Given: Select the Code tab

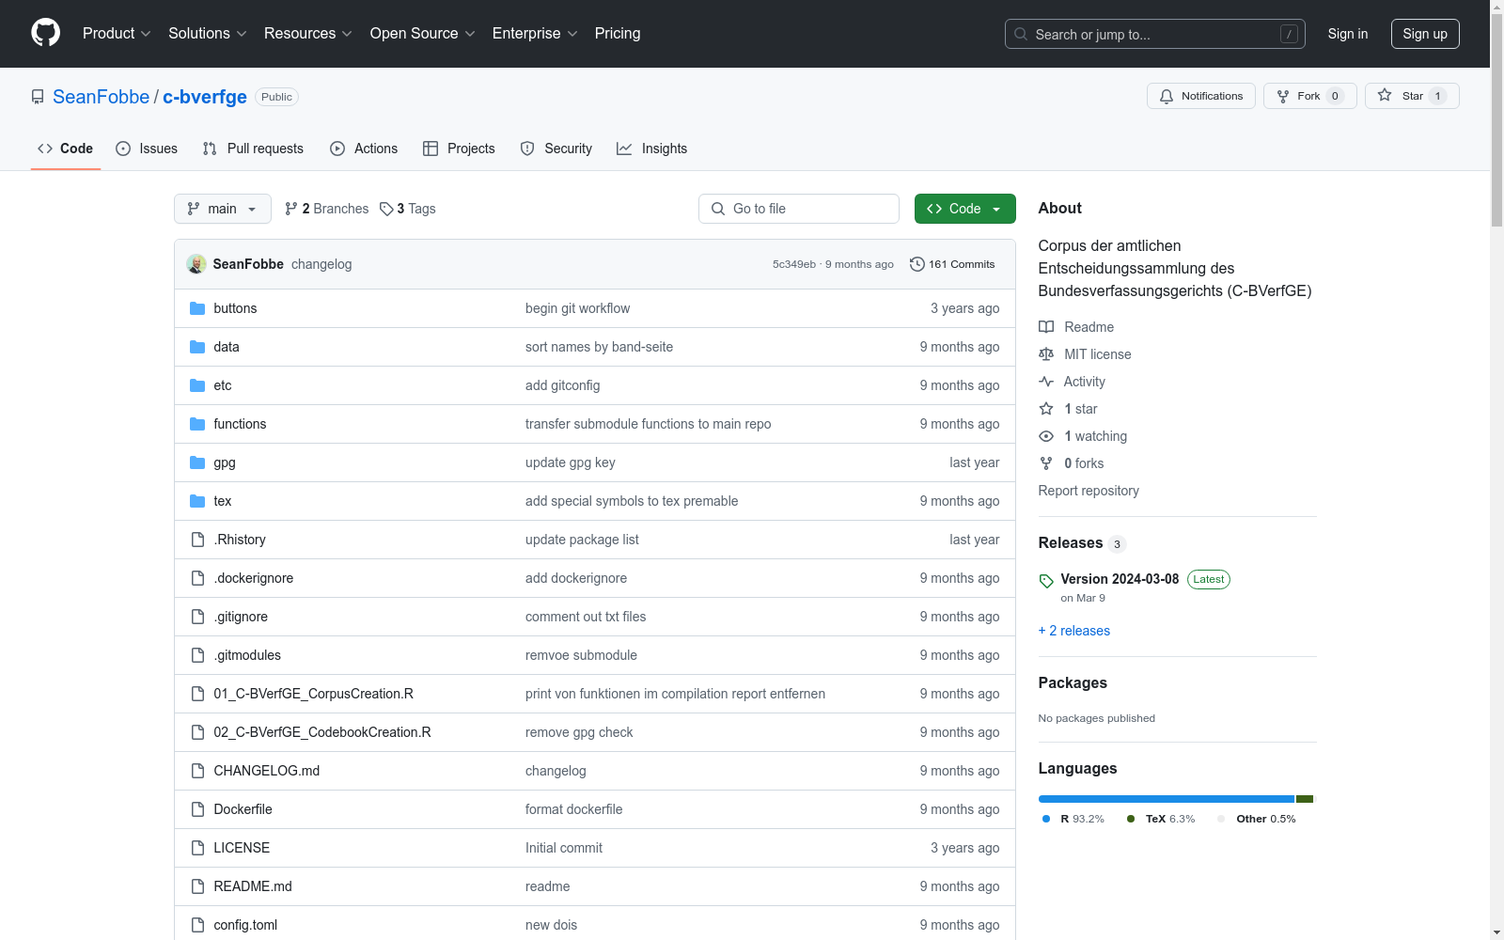Looking at the screenshot, I should [66, 149].
